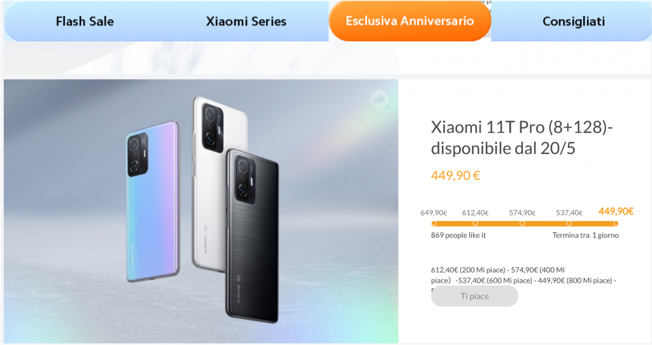
Task: Switch to the Xiaomi Series tab
Action: point(246,21)
